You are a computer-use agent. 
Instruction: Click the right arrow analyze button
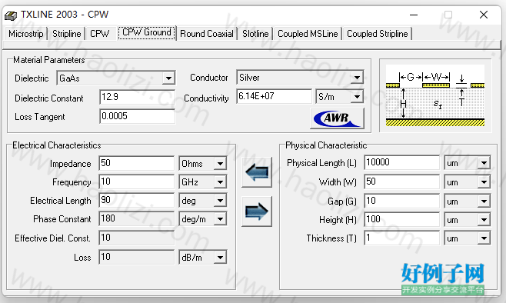click(x=257, y=211)
